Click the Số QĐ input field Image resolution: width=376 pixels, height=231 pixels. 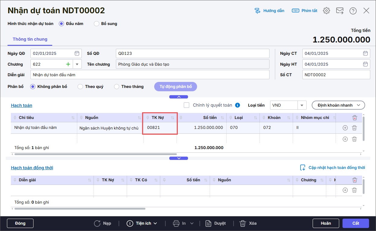point(193,53)
